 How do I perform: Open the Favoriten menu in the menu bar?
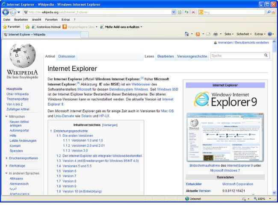click(x=51, y=20)
